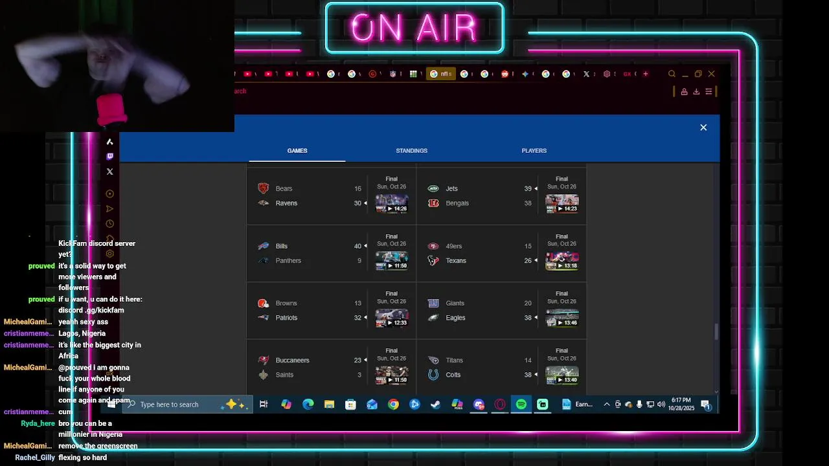Image resolution: width=829 pixels, height=466 pixels.
Task: Click the Panthers team name
Action: (x=288, y=261)
